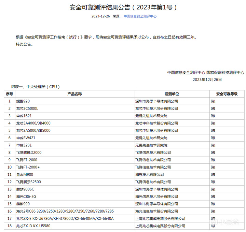Click 龙芯中科技术股份有限公司 in the 3A5000/3B5000 row
246x232 pixels.
pyautogui.click(x=156, y=131)
